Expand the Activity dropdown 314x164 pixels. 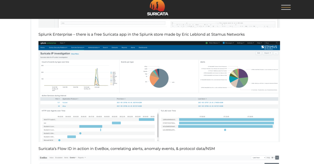(x=251, y=43)
